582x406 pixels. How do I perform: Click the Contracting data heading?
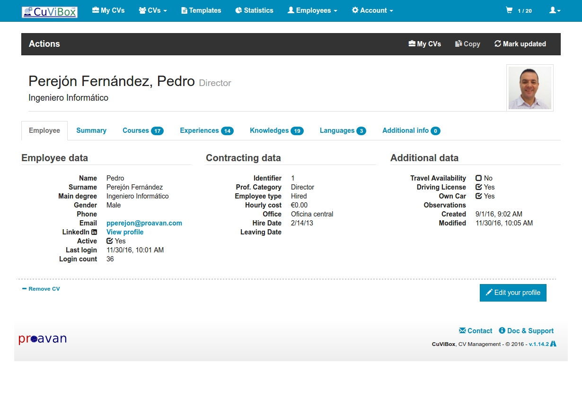(x=243, y=158)
